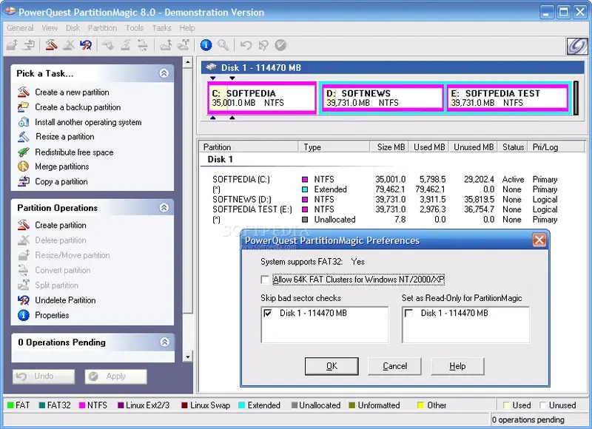Click sidebar scrollbar down arrow

[x=188, y=357]
